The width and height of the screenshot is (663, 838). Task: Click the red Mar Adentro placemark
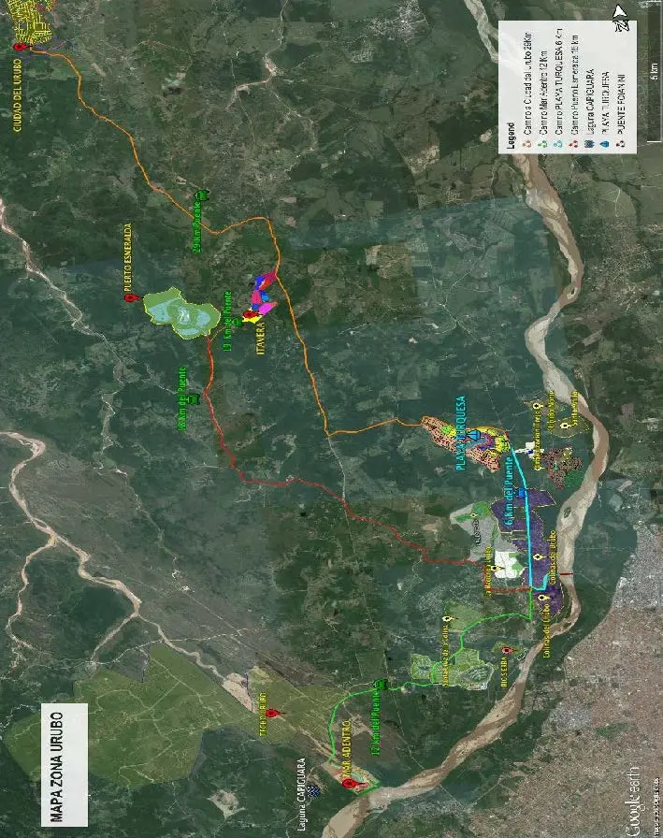coord(349,783)
